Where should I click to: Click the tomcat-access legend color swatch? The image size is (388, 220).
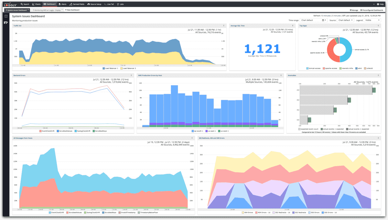coord(307,68)
